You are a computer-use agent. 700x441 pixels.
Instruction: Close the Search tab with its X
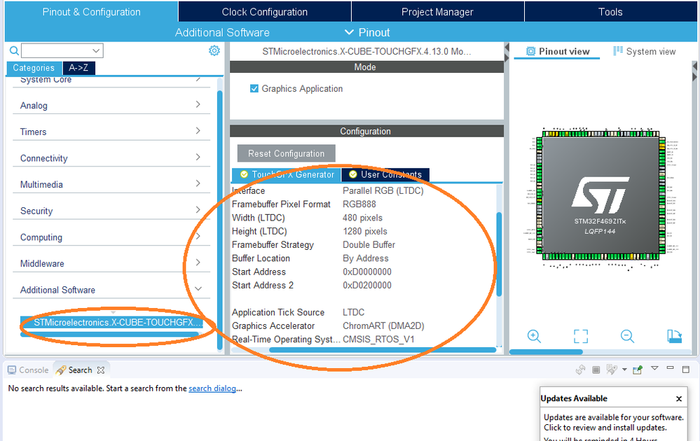tap(101, 370)
